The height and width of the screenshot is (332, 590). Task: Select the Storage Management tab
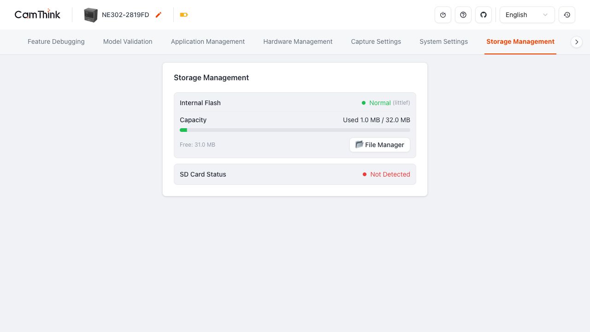520,41
